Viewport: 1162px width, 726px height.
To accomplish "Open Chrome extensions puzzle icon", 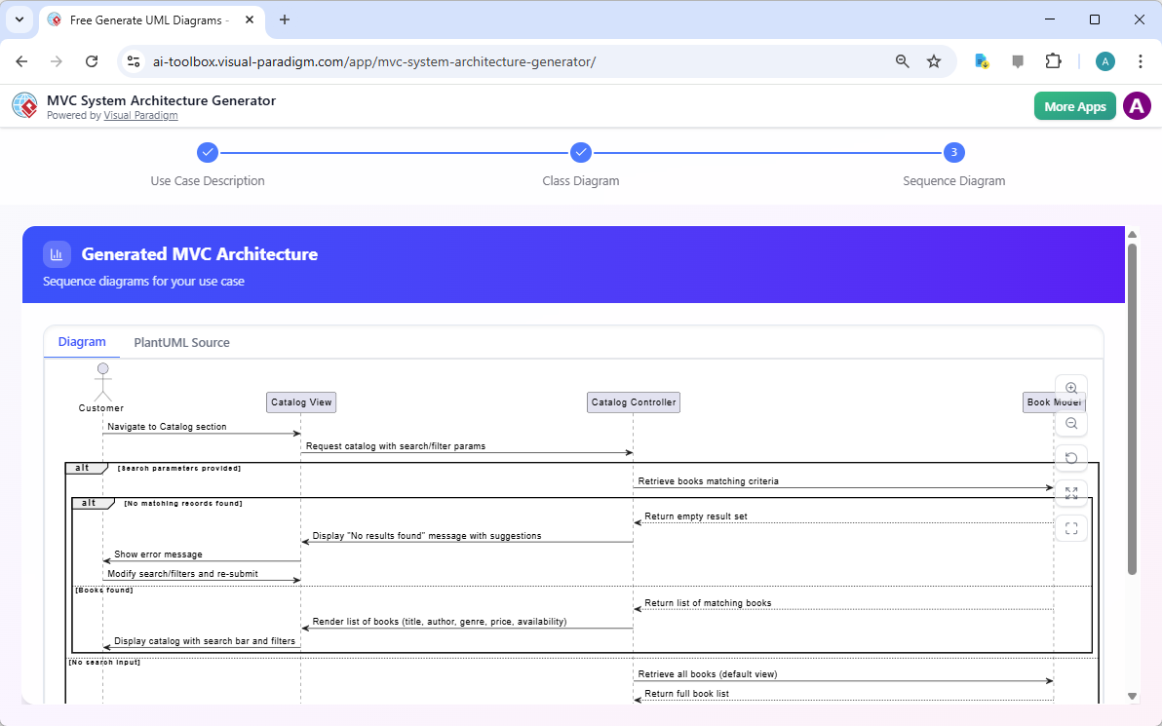I will [1053, 60].
